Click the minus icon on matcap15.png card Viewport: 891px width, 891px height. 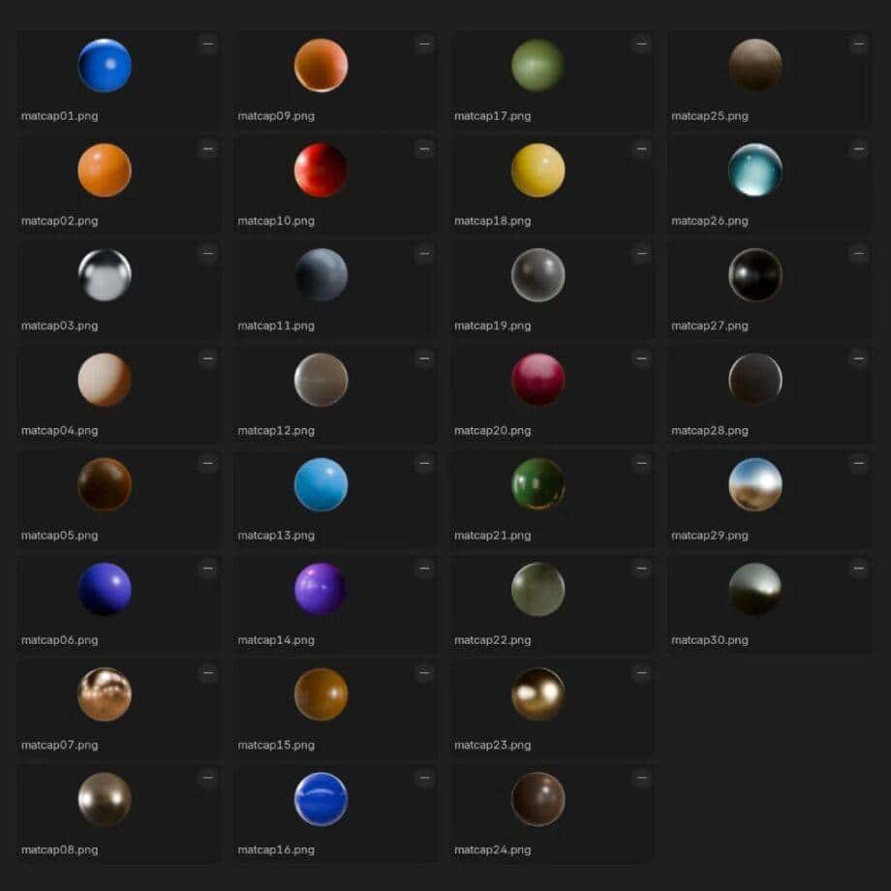[x=424, y=673]
